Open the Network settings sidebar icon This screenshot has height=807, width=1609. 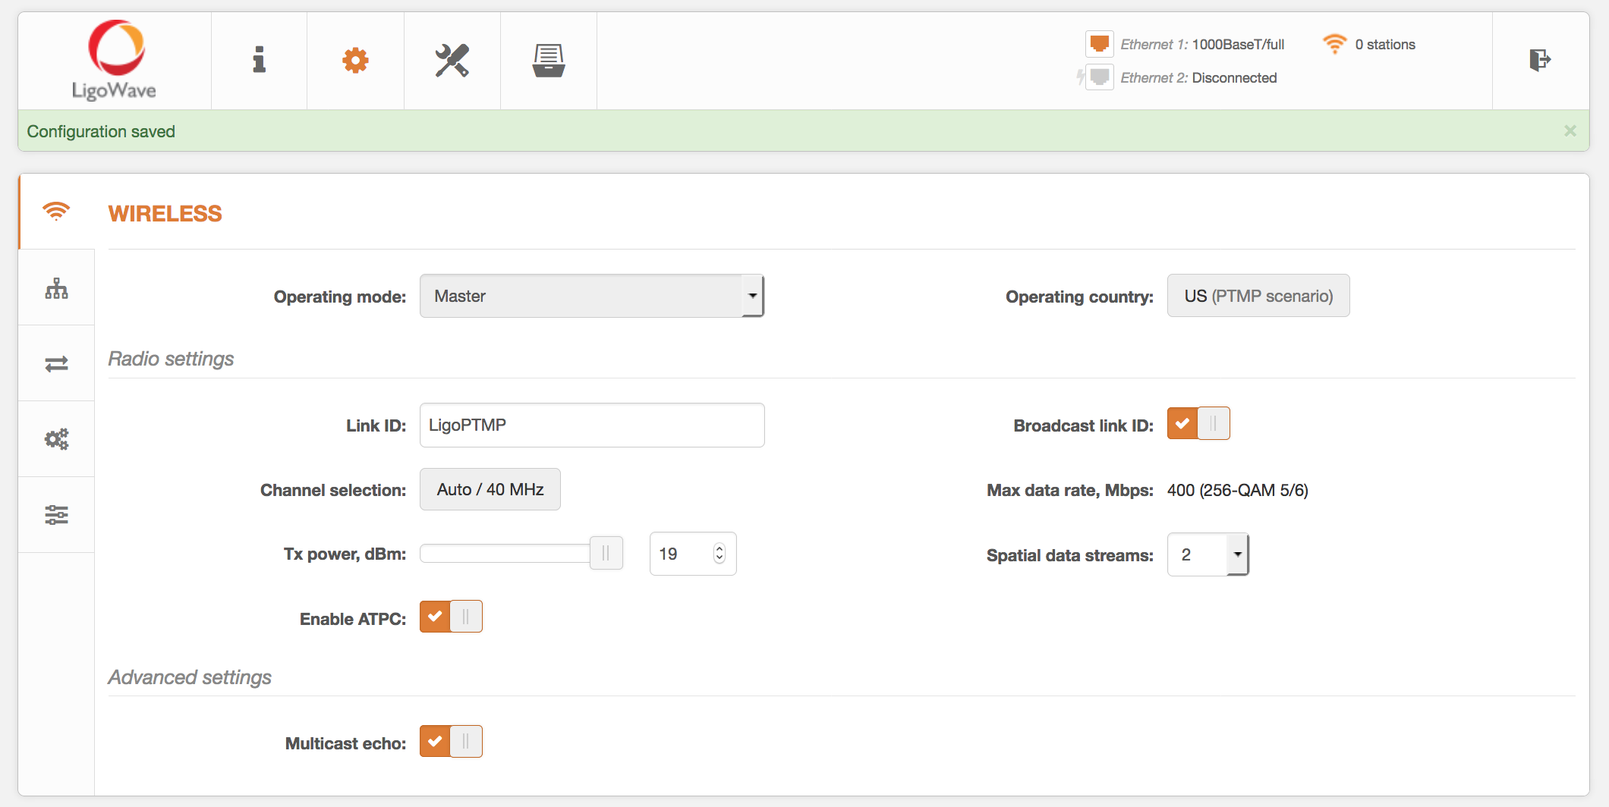[x=56, y=287]
